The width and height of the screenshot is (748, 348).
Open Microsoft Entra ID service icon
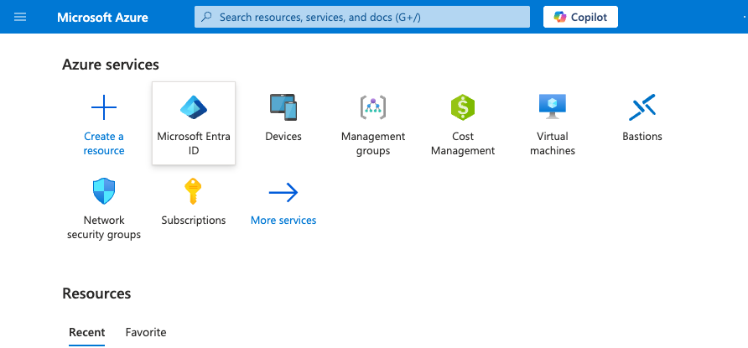point(194,107)
